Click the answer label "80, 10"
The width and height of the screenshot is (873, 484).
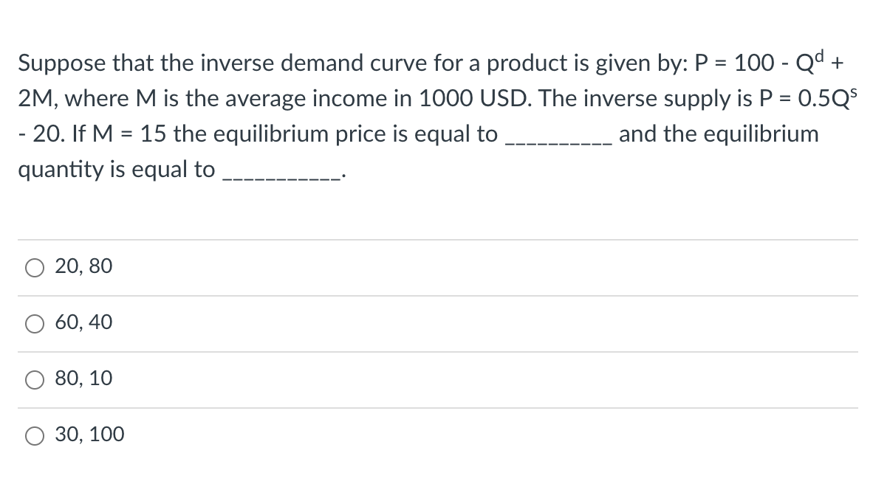click(x=82, y=378)
